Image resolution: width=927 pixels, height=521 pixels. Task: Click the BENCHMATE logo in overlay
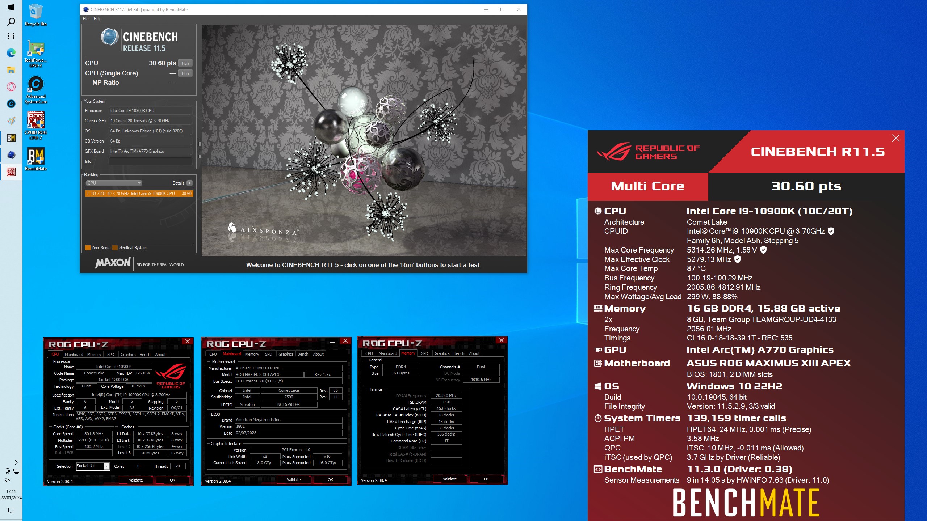pyautogui.click(x=746, y=503)
